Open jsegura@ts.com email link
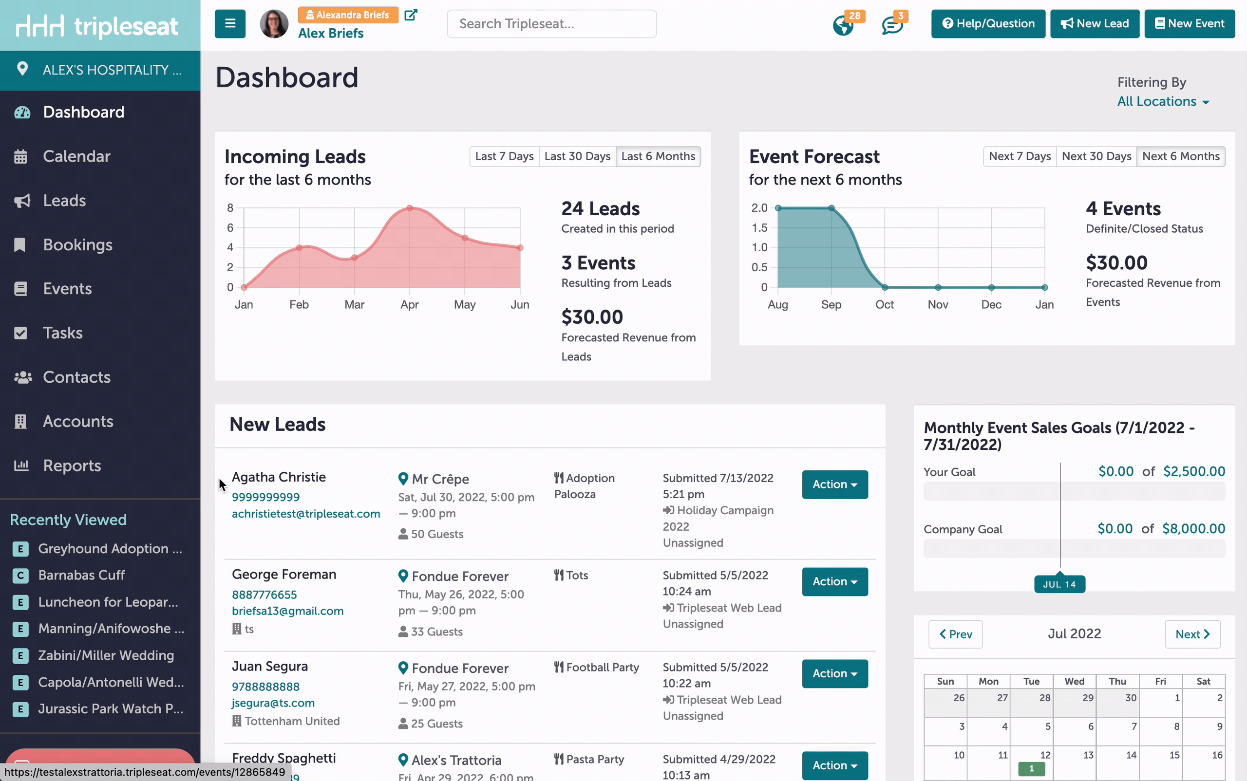The width and height of the screenshot is (1247, 781). (273, 703)
